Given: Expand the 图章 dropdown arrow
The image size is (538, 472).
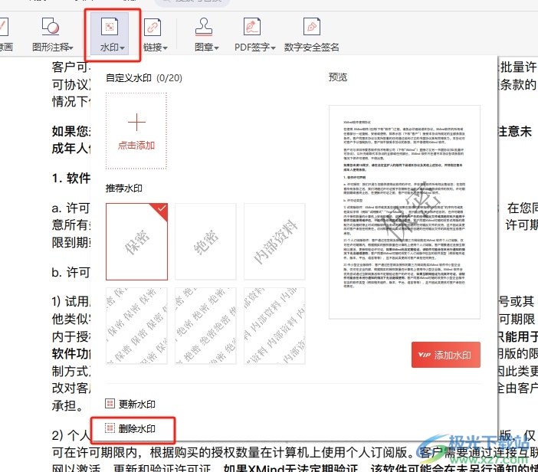Looking at the screenshot, I should 217,48.
